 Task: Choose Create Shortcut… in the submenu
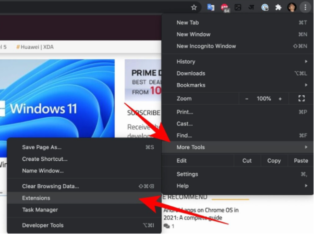pyautogui.click(x=84, y=159)
